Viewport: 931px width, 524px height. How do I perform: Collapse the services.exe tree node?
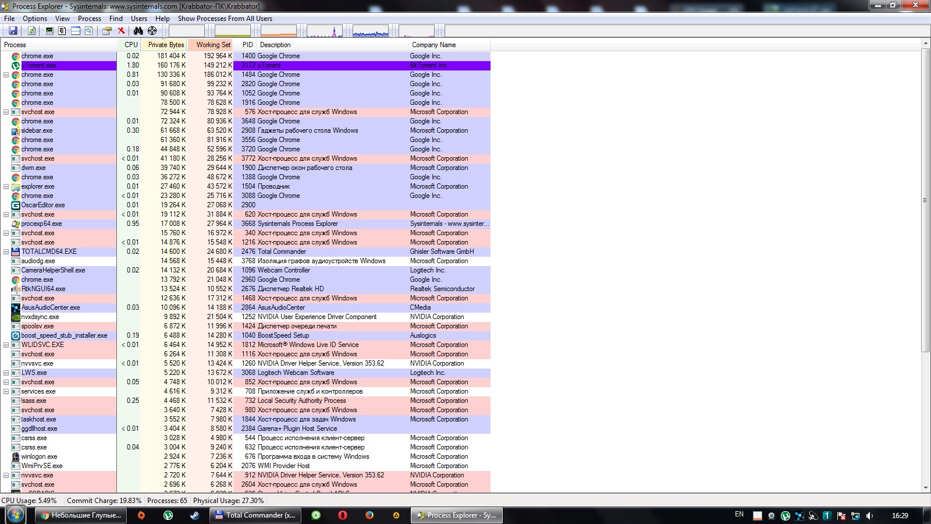coord(6,391)
